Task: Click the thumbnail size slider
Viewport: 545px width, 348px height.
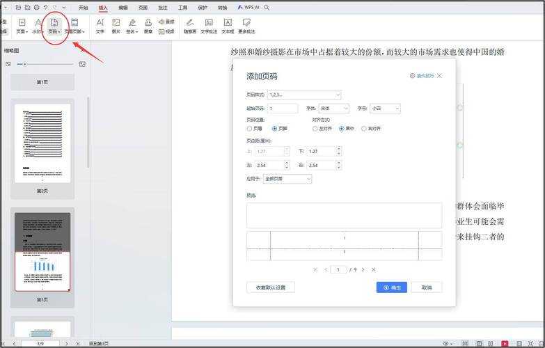Action: click(x=45, y=64)
